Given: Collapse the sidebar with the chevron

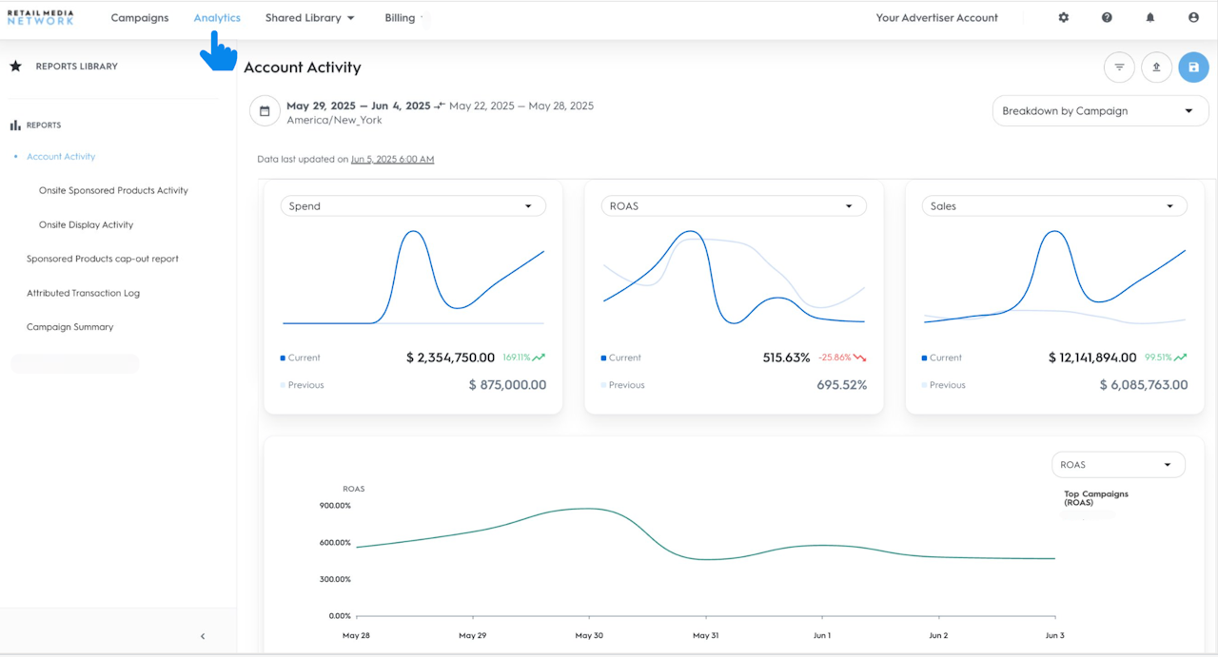Looking at the screenshot, I should [x=203, y=636].
